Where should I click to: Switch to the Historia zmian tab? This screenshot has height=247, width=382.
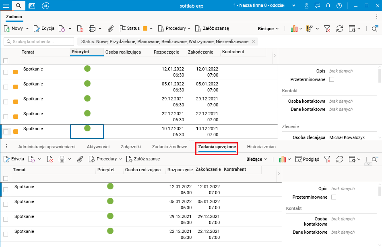click(x=261, y=147)
